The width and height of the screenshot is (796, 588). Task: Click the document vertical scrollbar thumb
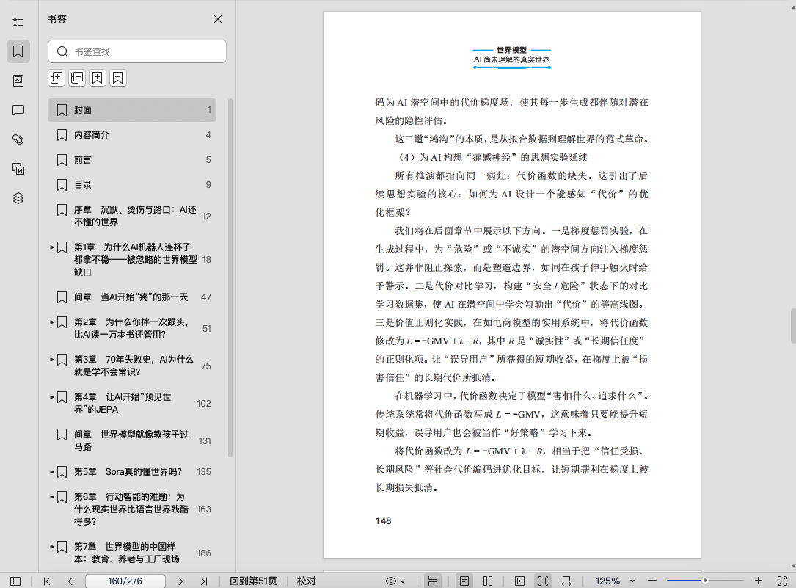[793, 326]
